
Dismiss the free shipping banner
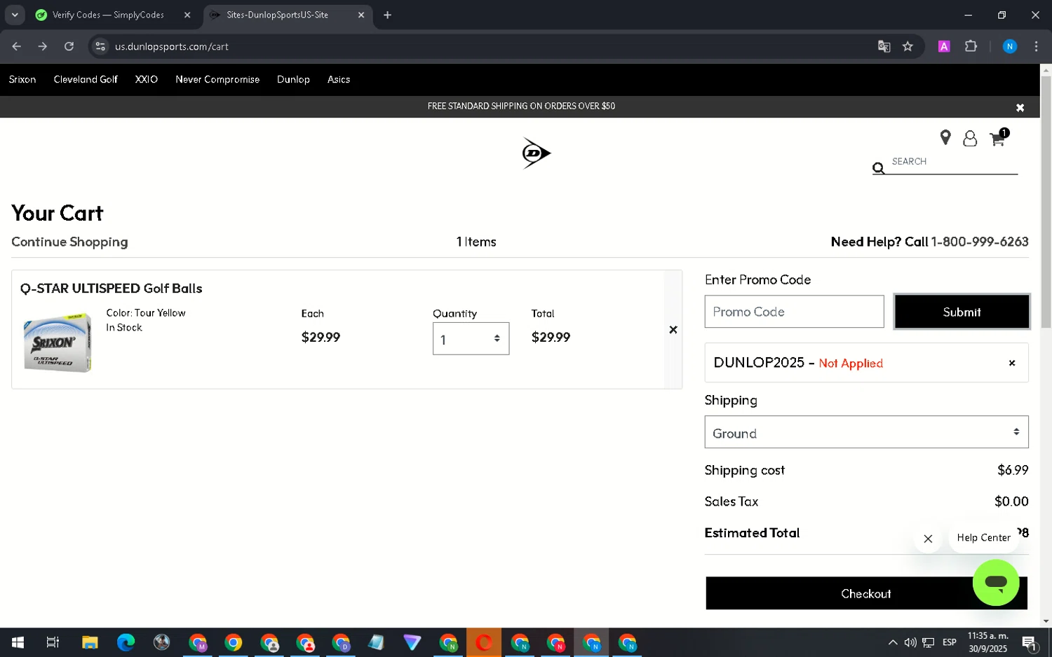tap(1020, 107)
